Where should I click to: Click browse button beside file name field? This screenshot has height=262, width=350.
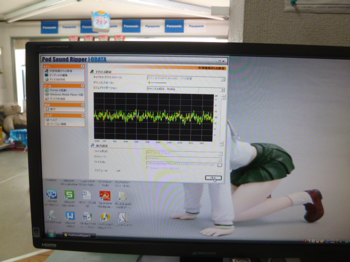pos(219,163)
